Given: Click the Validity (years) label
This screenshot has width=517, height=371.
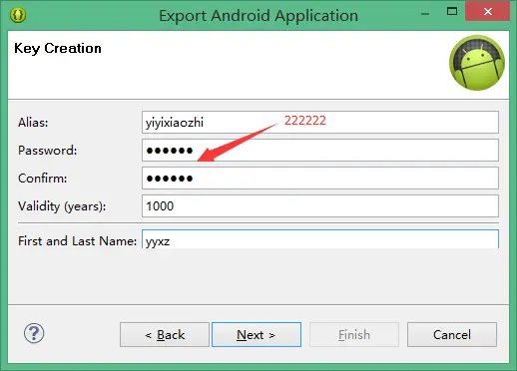Looking at the screenshot, I should [x=62, y=206].
